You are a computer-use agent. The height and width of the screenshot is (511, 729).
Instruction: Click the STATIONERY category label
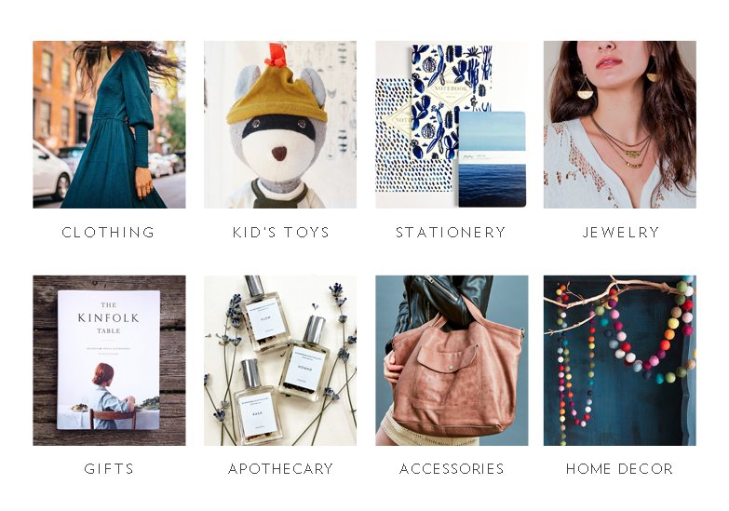tap(451, 232)
